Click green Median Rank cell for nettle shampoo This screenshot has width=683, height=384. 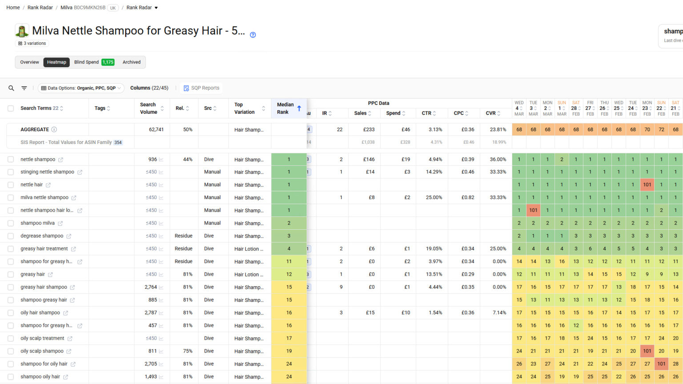click(x=289, y=159)
